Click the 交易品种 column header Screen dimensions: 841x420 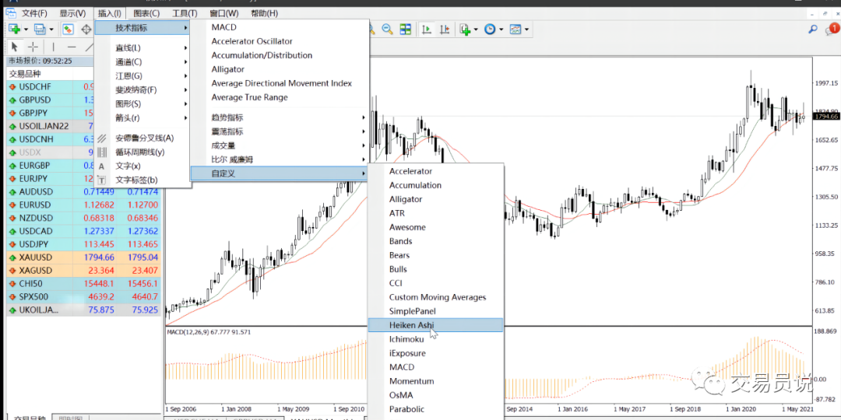point(25,74)
